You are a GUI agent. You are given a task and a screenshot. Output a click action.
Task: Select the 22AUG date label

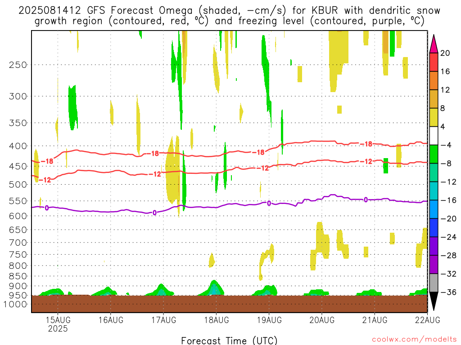pos(428,320)
